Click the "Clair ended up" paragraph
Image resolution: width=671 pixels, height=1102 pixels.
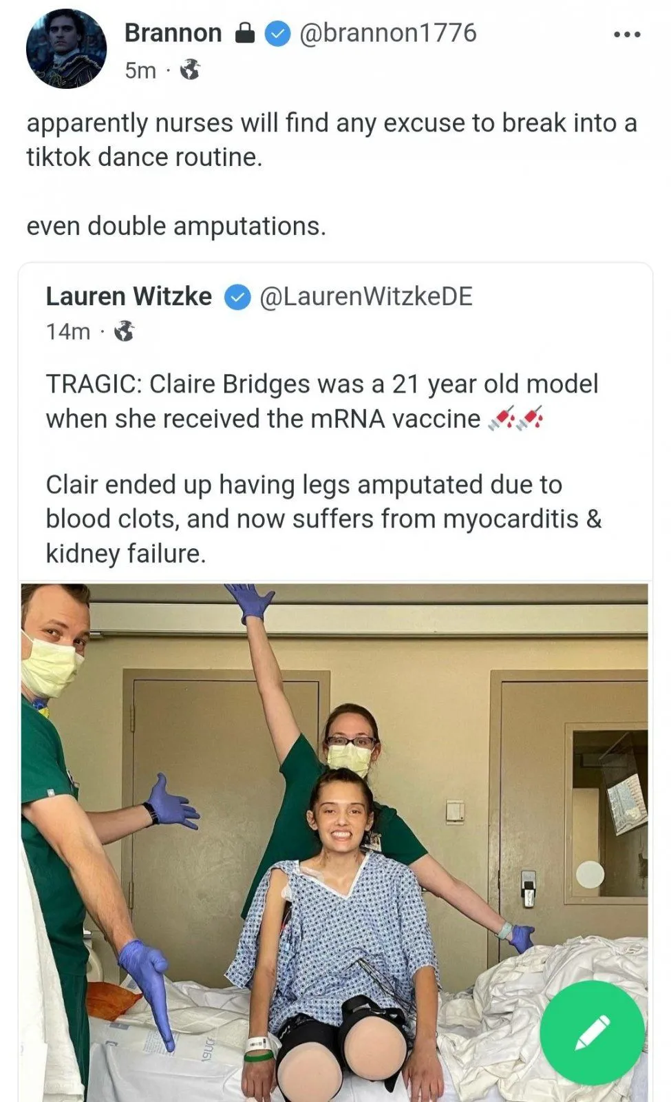[x=323, y=519]
